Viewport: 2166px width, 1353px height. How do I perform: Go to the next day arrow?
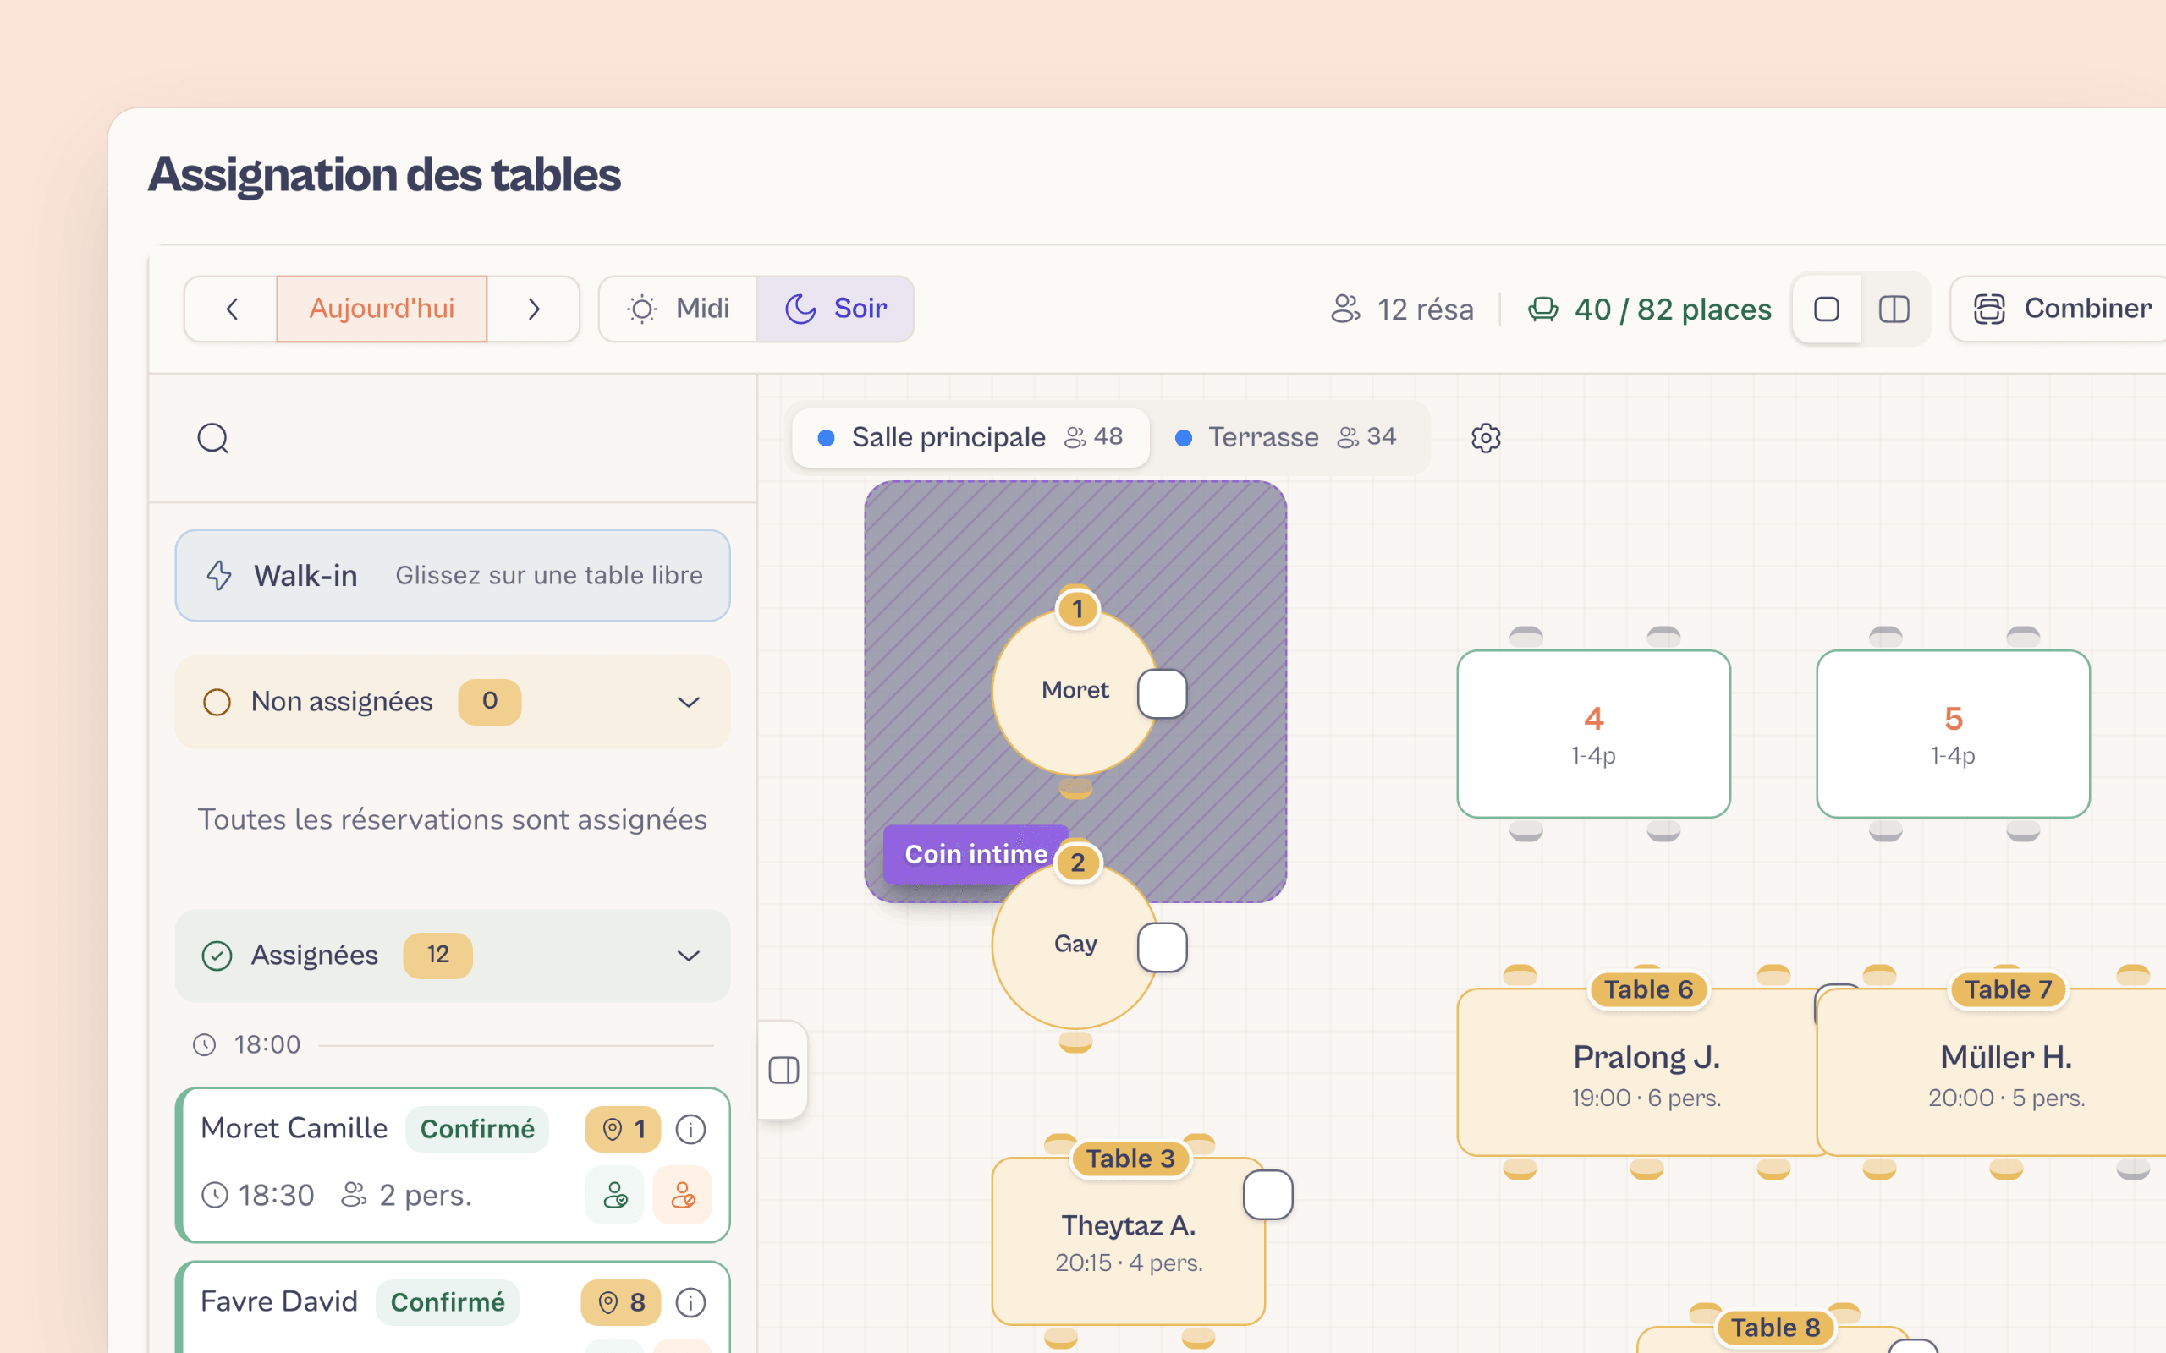533,309
